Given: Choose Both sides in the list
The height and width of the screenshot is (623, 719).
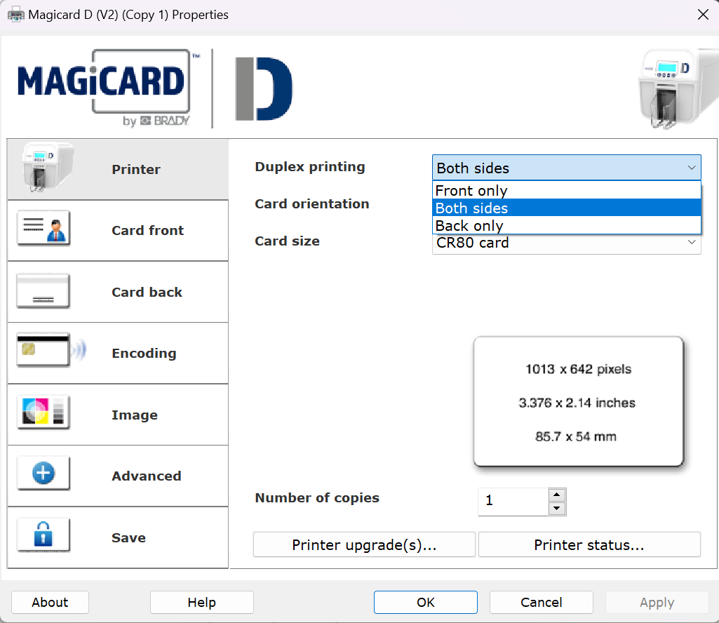Looking at the screenshot, I should click(x=566, y=208).
